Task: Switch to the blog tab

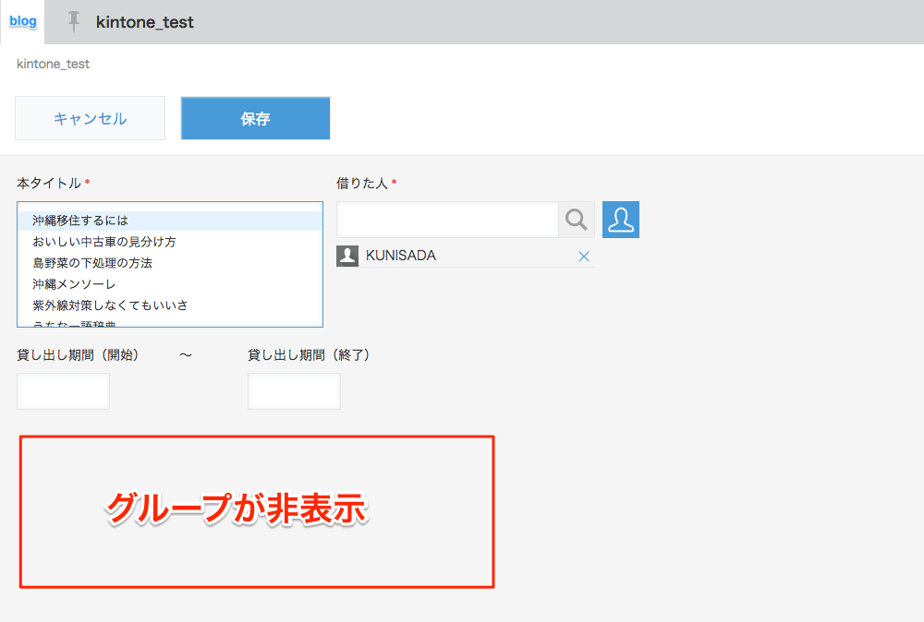Action: pyautogui.click(x=22, y=22)
